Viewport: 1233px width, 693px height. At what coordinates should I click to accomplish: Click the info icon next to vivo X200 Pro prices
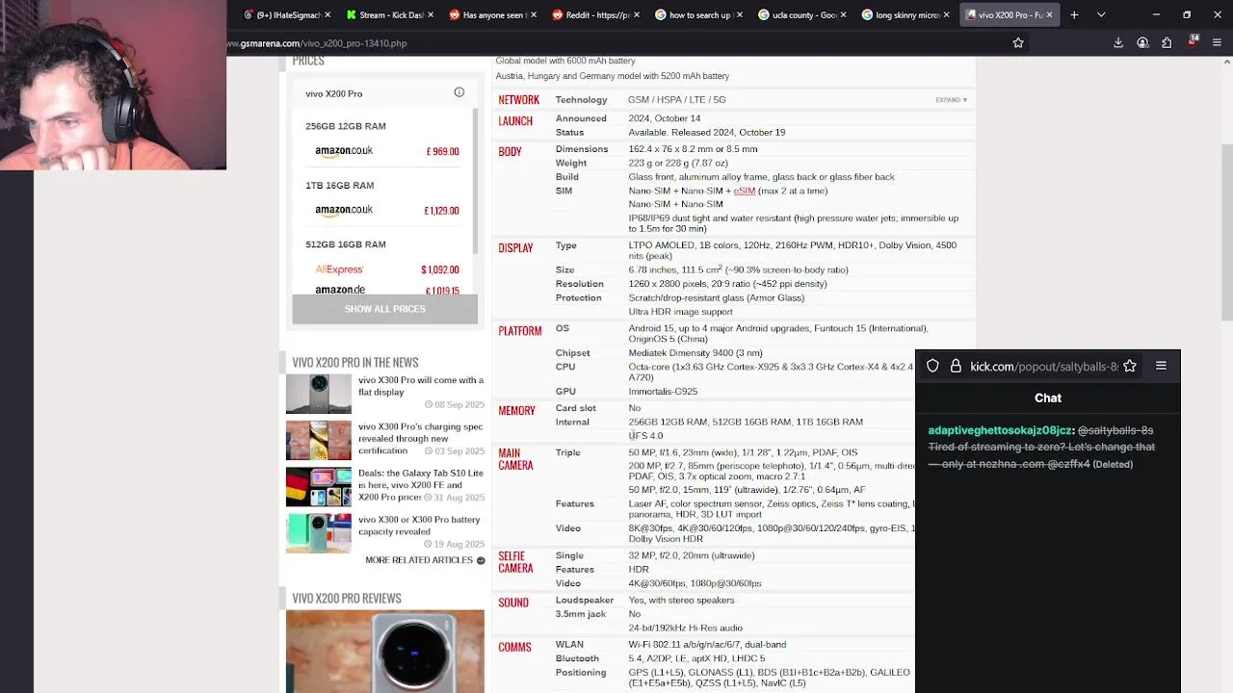[x=459, y=92]
